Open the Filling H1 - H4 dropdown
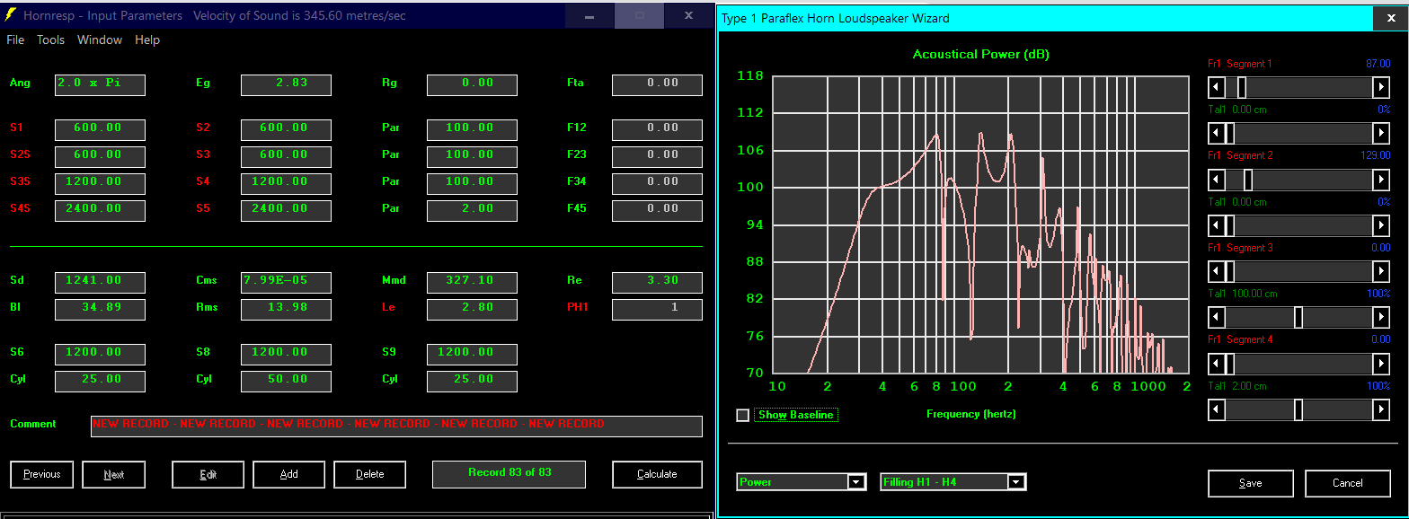Image resolution: width=1409 pixels, height=519 pixels. click(1016, 482)
